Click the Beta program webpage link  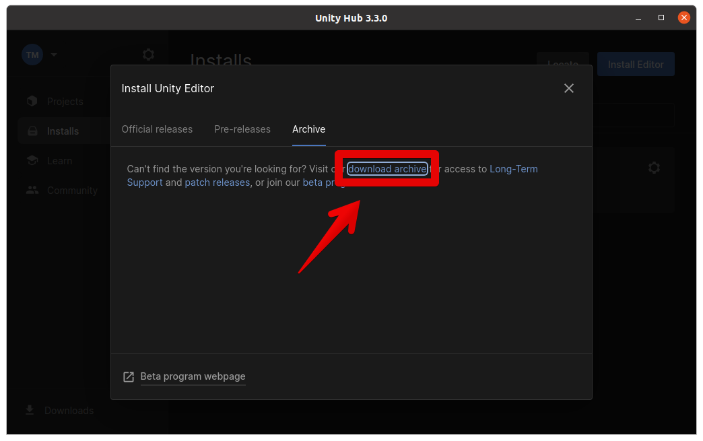[193, 376]
